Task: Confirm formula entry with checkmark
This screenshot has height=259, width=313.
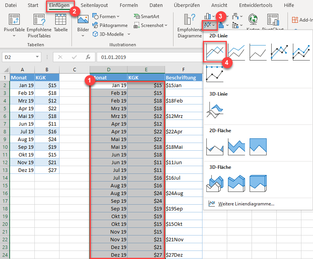Action: pyautogui.click(x=74, y=57)
